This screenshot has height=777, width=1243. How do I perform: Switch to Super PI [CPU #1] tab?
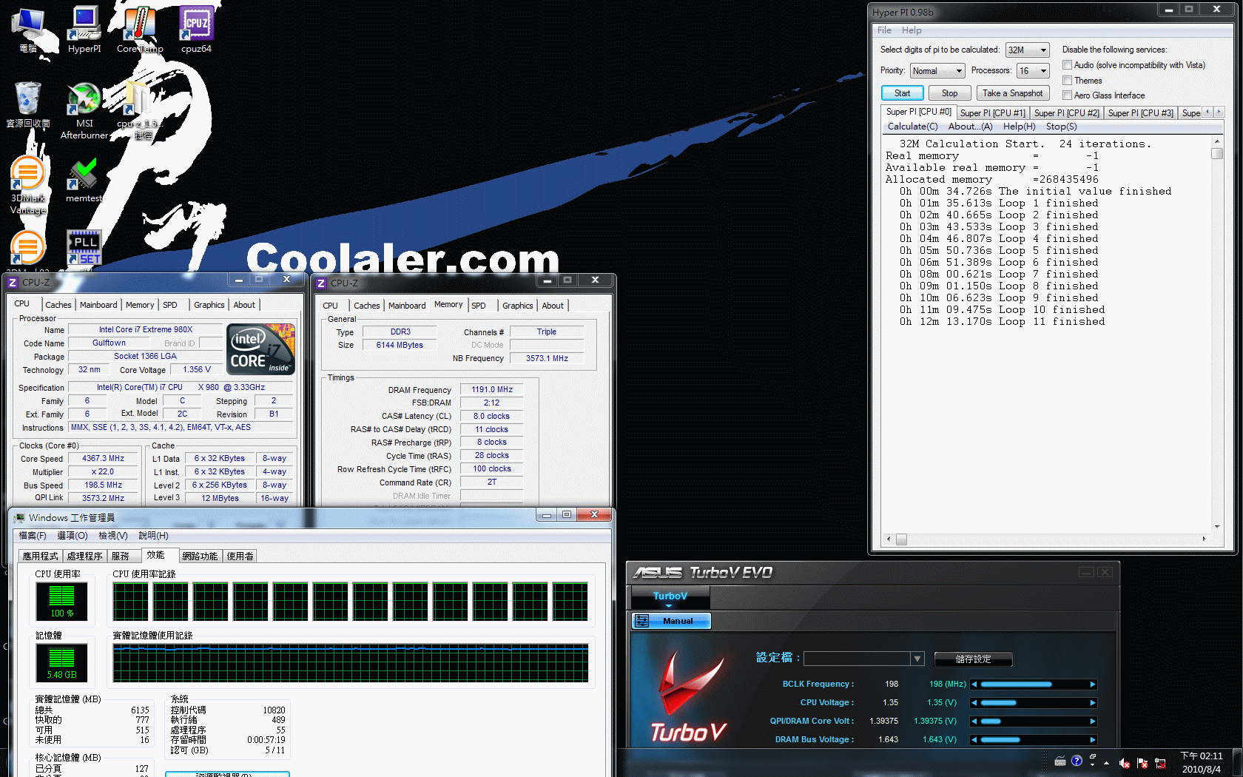[992, 113]
